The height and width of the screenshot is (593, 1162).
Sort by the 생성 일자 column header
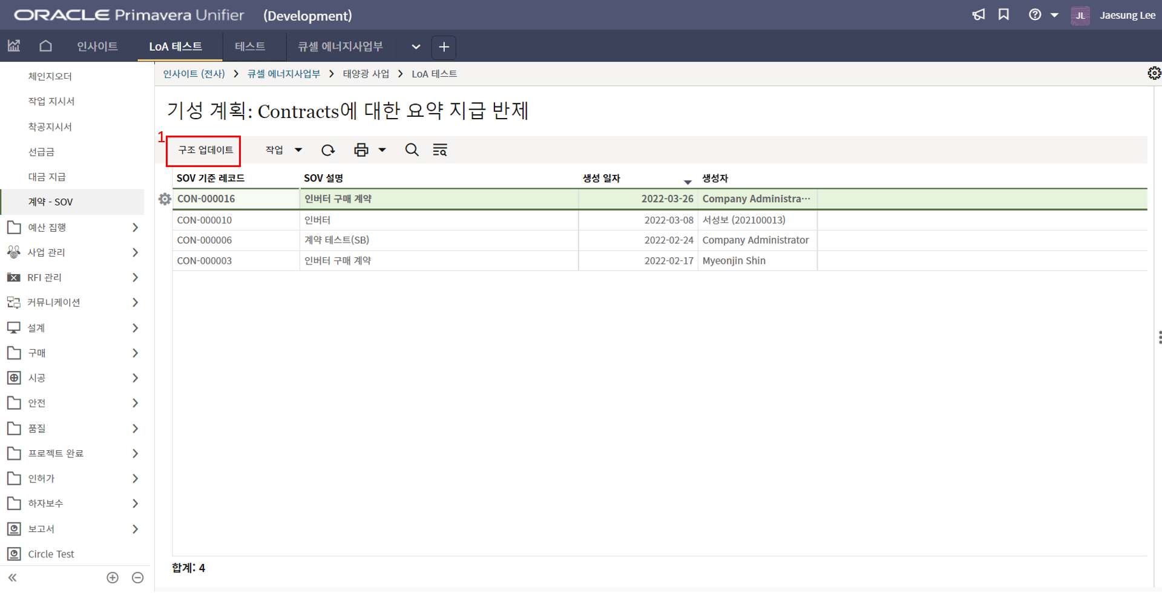coord(602,179)
